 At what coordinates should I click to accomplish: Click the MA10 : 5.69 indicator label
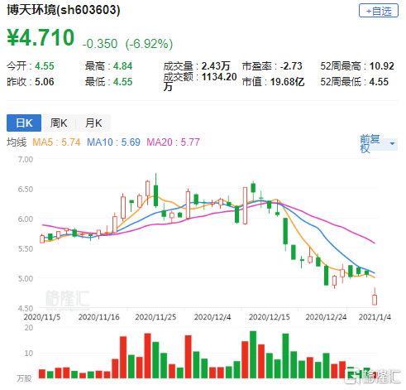(x=113, y=142)
